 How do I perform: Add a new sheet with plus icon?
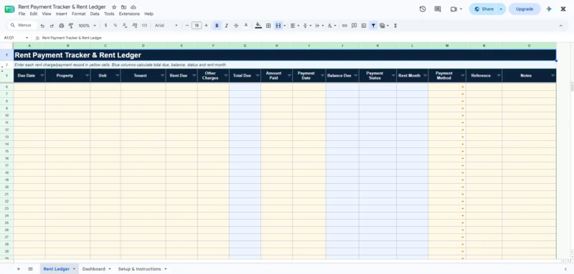[19, 269]
